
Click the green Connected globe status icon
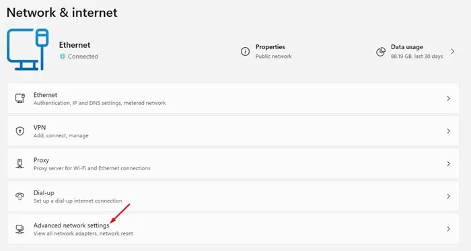tap(63, 57)
